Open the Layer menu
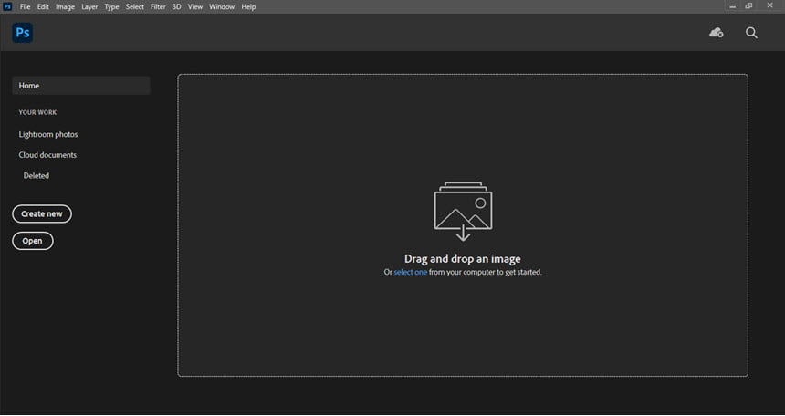Image resolution: width=785 pixels, height=416 pixels. 89,7
